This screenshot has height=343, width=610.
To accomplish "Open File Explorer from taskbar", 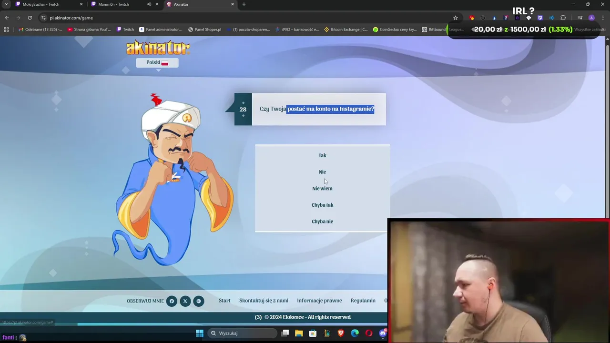I will click(x=299, y=333).
